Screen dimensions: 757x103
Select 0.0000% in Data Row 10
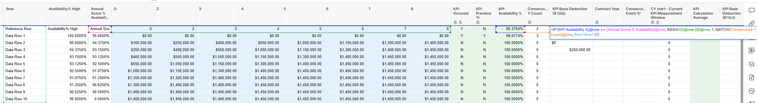tap(100, 99)
